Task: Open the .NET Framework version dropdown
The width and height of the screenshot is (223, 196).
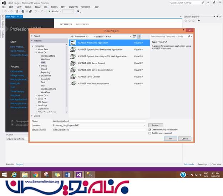Action: tap(81, 36)
